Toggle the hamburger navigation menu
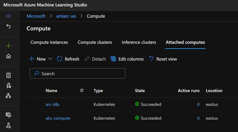Image resolution: width=238 pixels, height=132 pixels. (8, 16)
